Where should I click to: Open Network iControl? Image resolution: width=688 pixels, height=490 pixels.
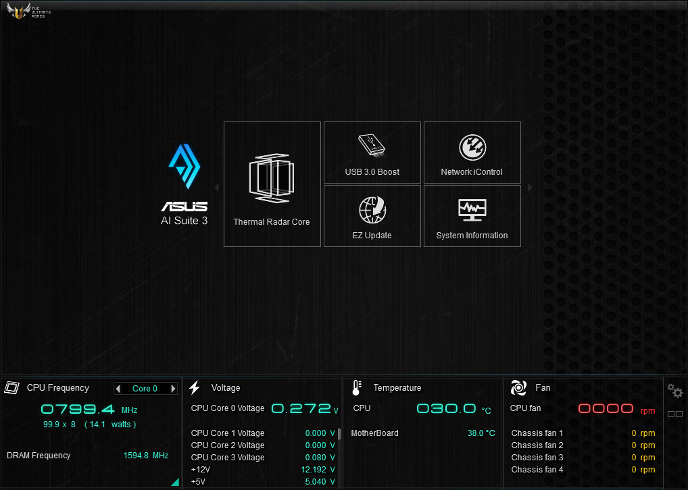click(472, 153)
